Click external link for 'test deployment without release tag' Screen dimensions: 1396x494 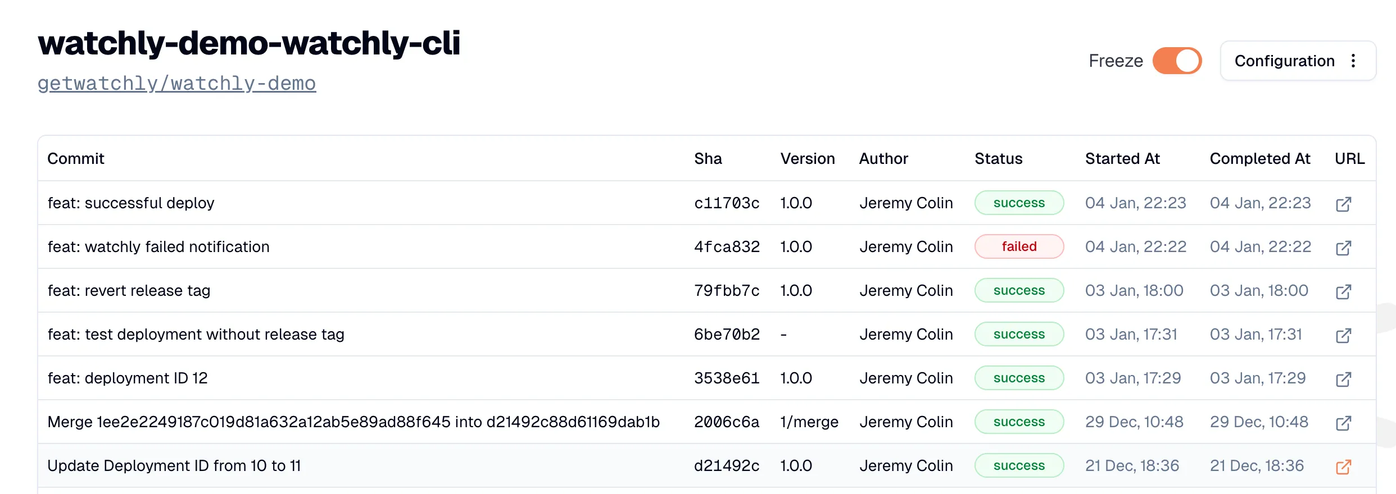[x=1344, y=336]
